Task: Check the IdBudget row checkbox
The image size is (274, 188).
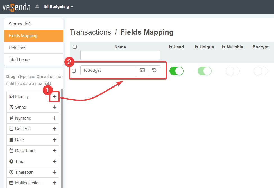Action: [74, 71]
